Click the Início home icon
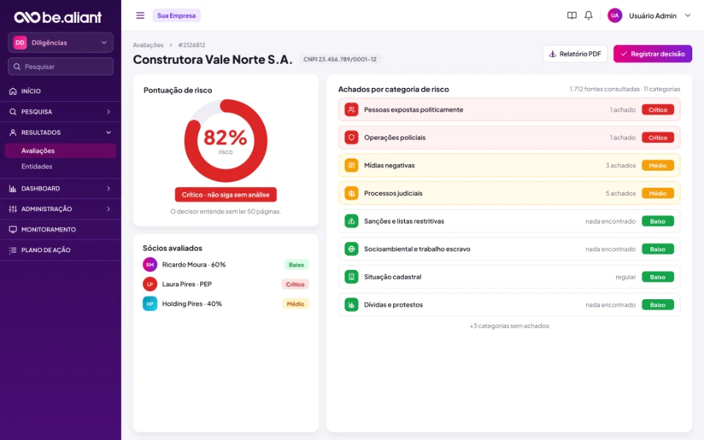The height and width of the screenshot is (440, 704). point(13,91)
